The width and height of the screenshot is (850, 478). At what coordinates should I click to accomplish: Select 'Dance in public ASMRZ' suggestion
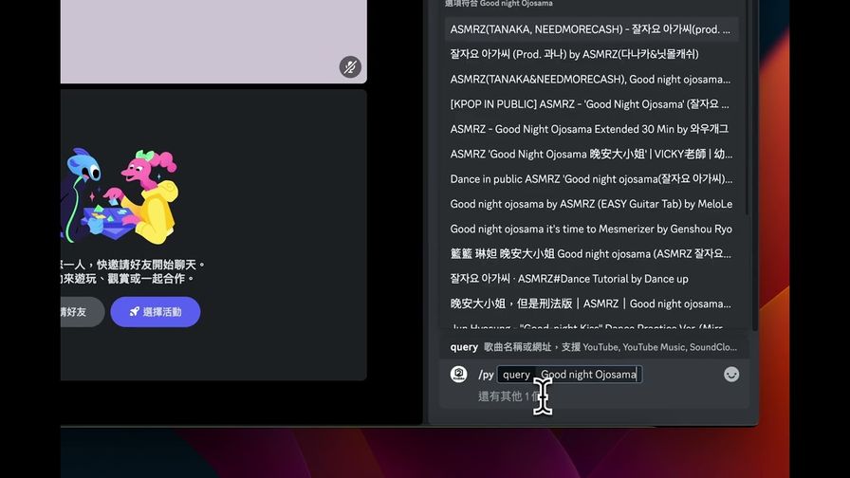591,179
